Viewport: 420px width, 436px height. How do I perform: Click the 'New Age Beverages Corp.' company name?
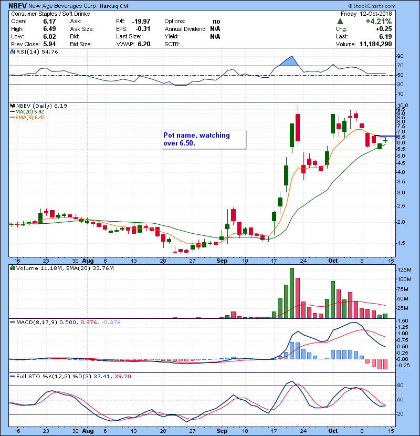(63, 6)
